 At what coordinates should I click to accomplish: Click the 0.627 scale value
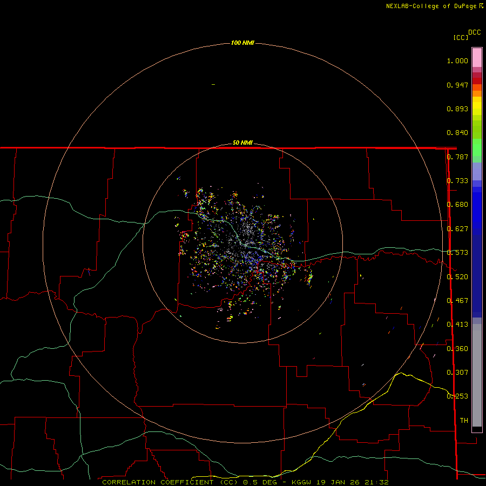[457, 229]
